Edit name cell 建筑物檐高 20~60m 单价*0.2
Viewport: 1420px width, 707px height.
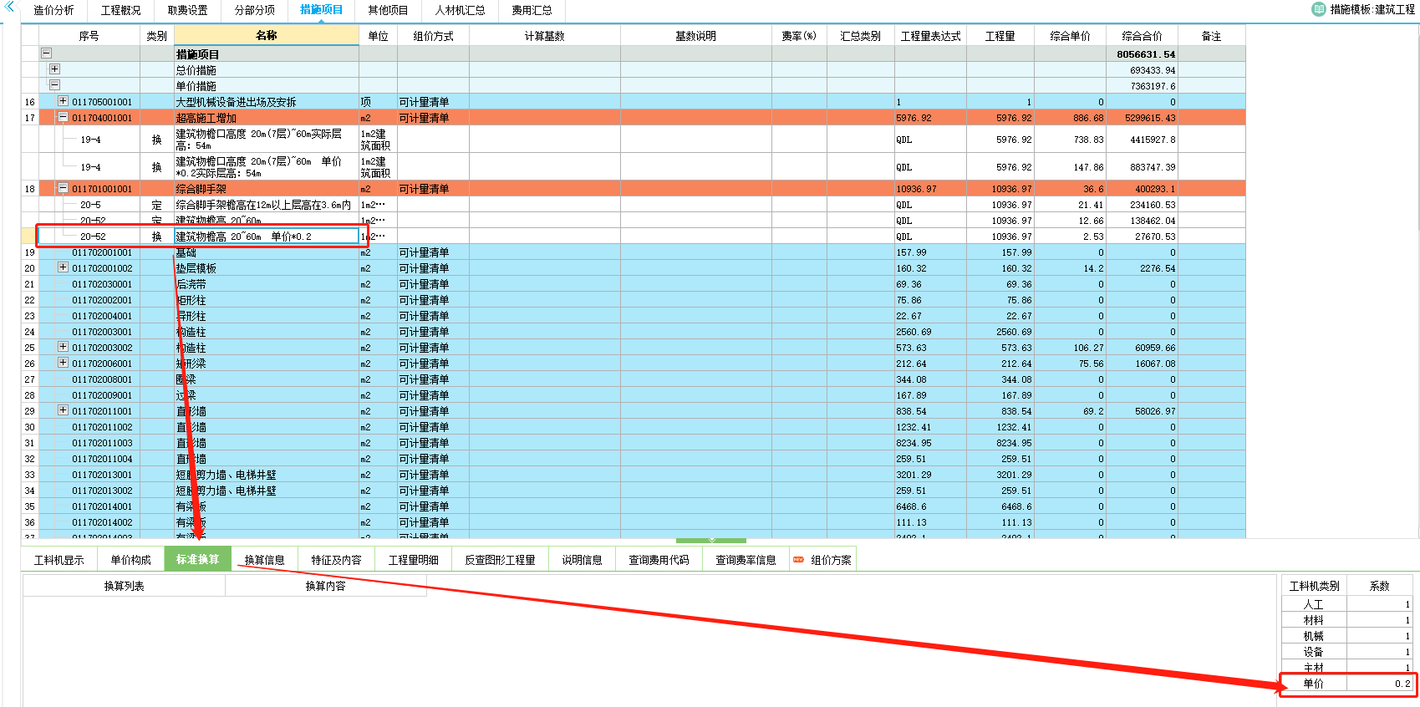tap(267, 237)
